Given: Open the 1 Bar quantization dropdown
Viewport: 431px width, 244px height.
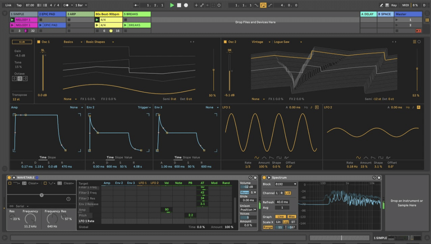Looking at the screenshot, I should [81, 5].
